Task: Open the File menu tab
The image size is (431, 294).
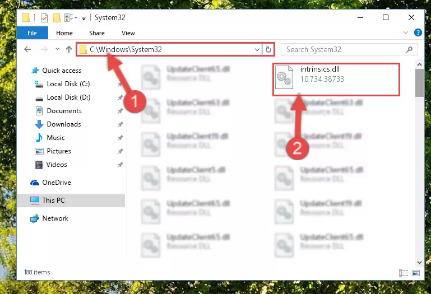Action: click(x=32, y=33)
